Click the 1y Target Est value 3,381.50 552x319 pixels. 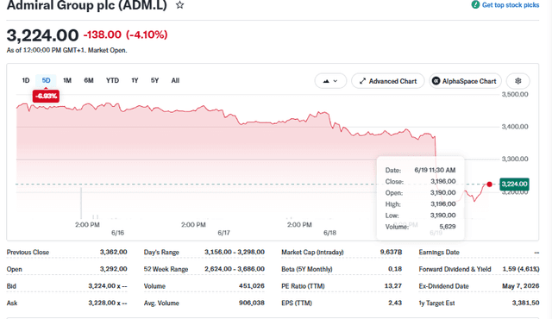tap(525, 303)
